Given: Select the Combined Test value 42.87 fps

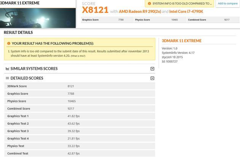Looking at the screenshot, I should click(x=74, y=154).
